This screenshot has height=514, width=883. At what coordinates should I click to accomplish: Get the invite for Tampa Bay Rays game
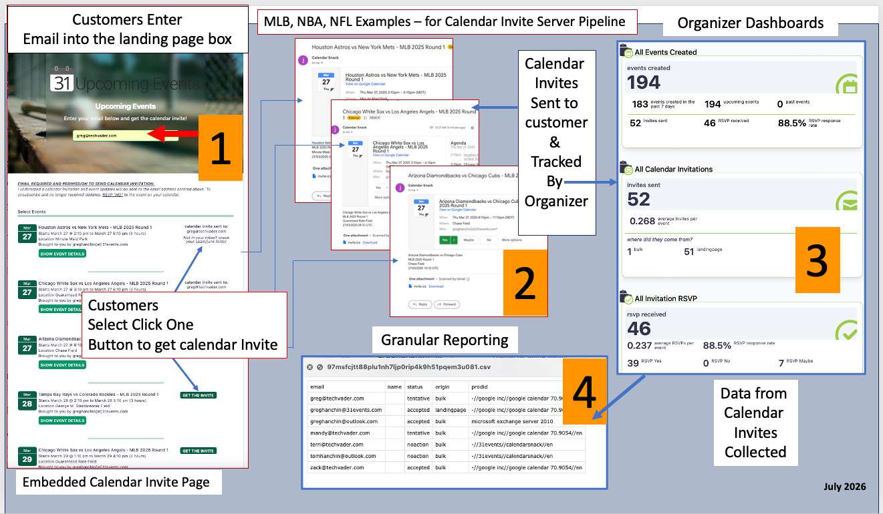click(198, 395)
